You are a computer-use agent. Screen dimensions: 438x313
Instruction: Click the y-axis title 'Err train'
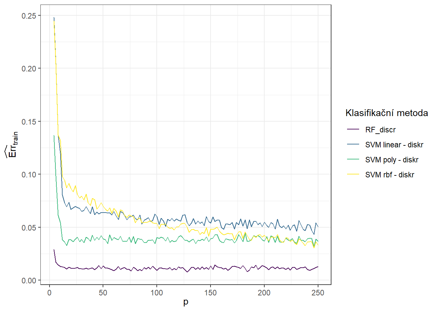(12, 145)
